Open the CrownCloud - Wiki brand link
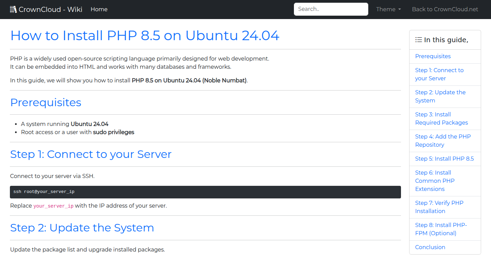 46,9
